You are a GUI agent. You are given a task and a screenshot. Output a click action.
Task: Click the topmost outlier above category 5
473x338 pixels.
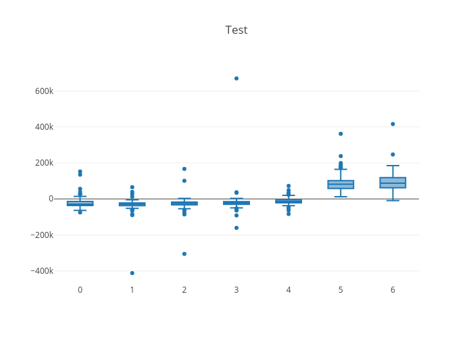[x=341, y=134]
